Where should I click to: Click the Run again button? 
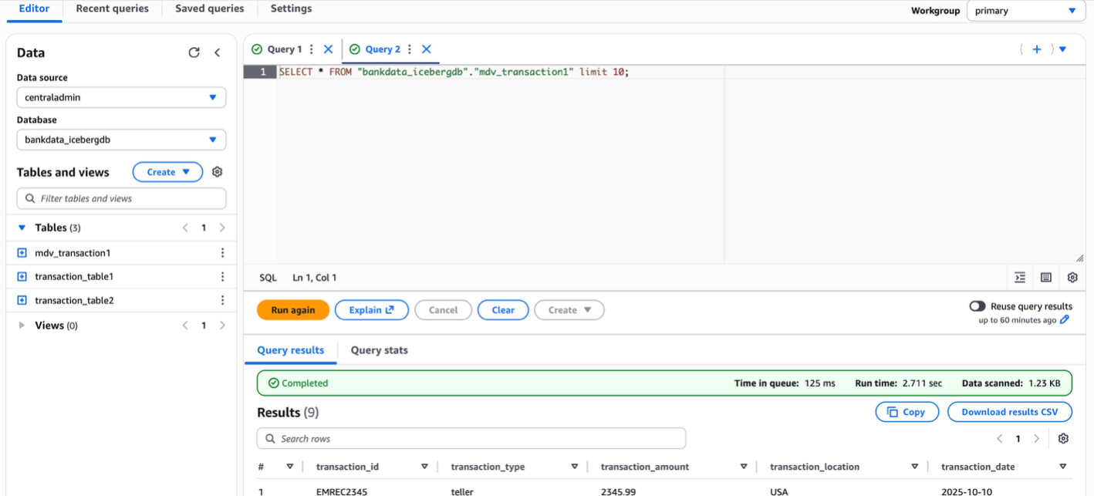click(292, 310)
